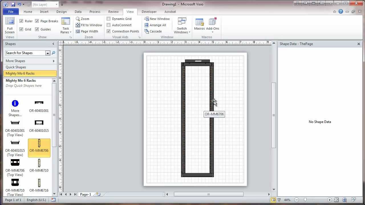Image resolution: width=365 pixels, height=205 pixels.
Task: Select the OR-60401015 shape
Action: [39, 126]
